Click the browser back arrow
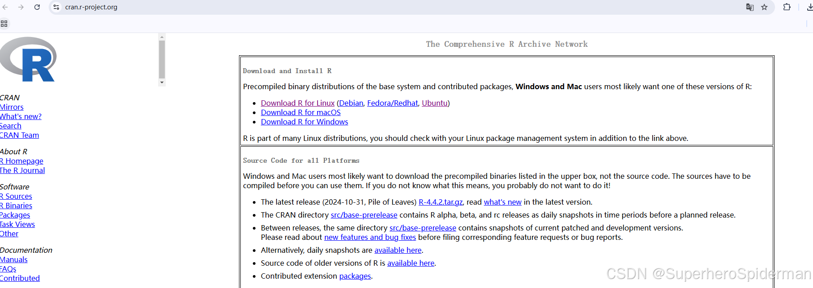813x288 pixels. click(5, 7)
